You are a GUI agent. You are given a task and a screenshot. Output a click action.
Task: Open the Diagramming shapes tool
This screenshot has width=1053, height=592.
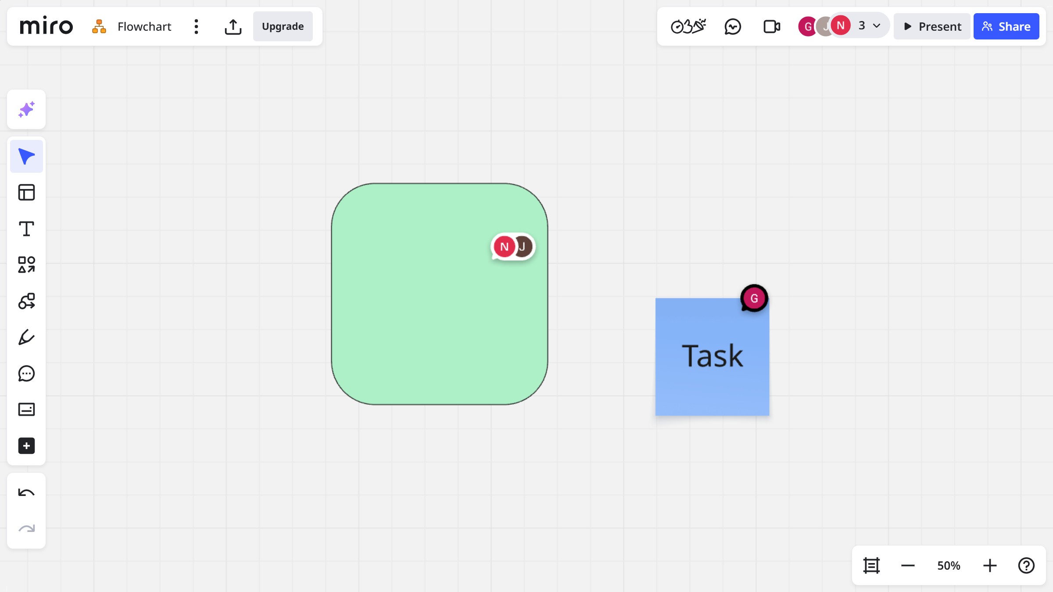click(26, 301)
